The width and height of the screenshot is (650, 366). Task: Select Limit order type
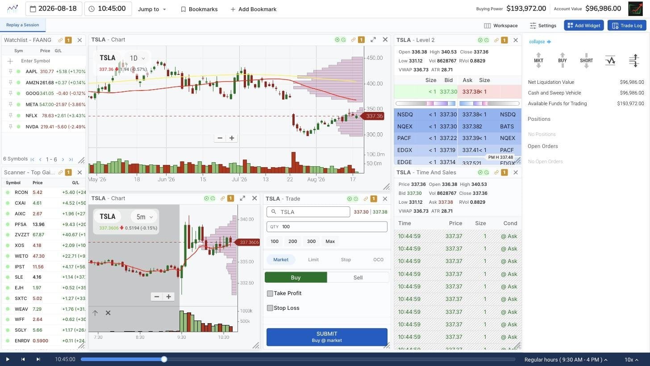pos(313,259)
